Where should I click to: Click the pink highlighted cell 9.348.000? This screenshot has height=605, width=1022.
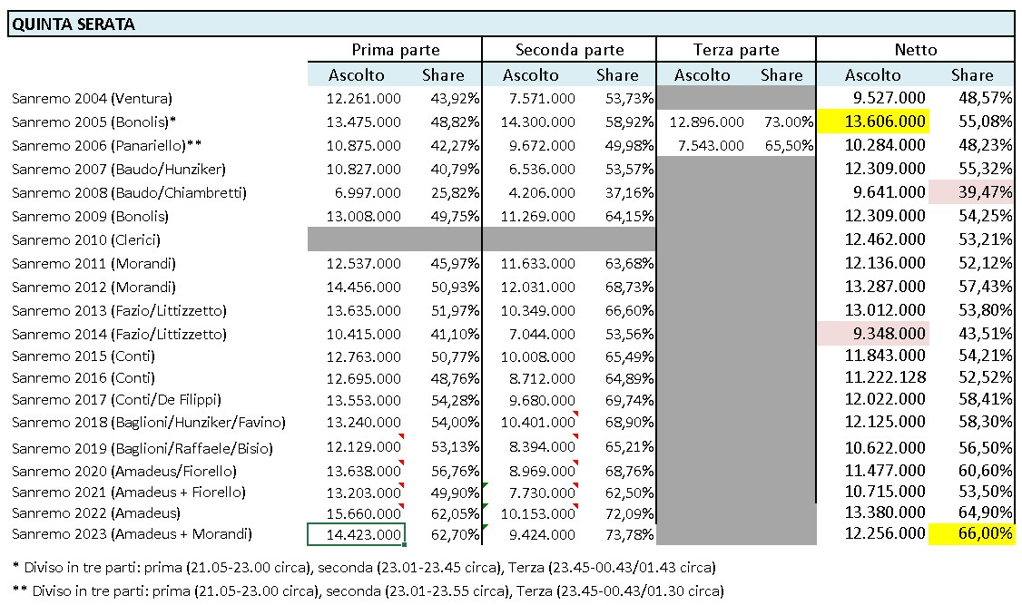click(x=873, y=334)
